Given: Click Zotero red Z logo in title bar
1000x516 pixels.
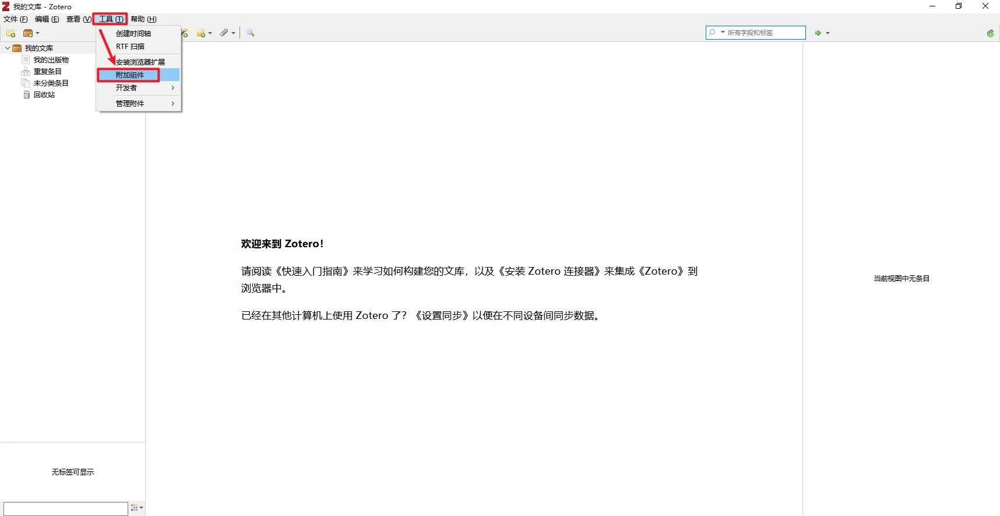Looking at the screenshot, I should pyautogui.click(x=6, y=6).
